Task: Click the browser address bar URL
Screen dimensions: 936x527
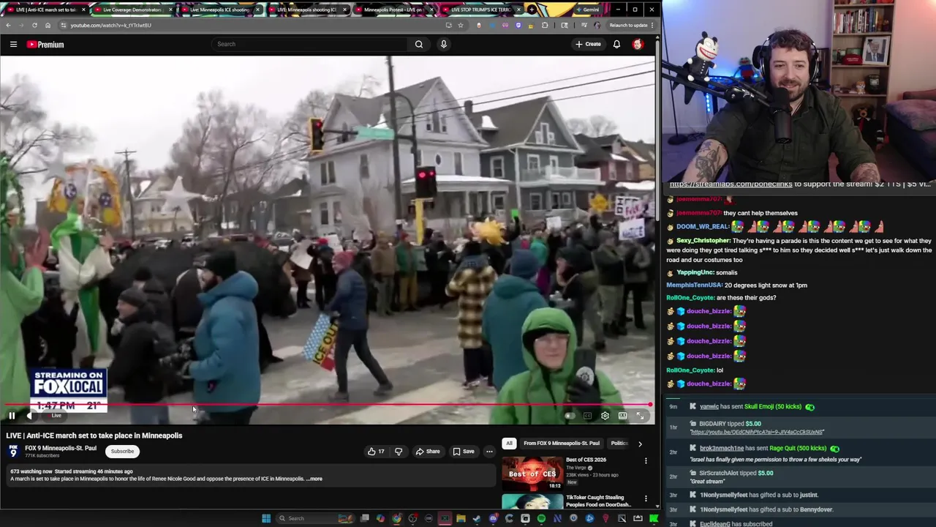Action: 110,25
